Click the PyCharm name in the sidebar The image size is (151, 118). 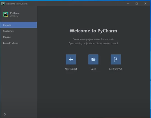click(15, 13)
